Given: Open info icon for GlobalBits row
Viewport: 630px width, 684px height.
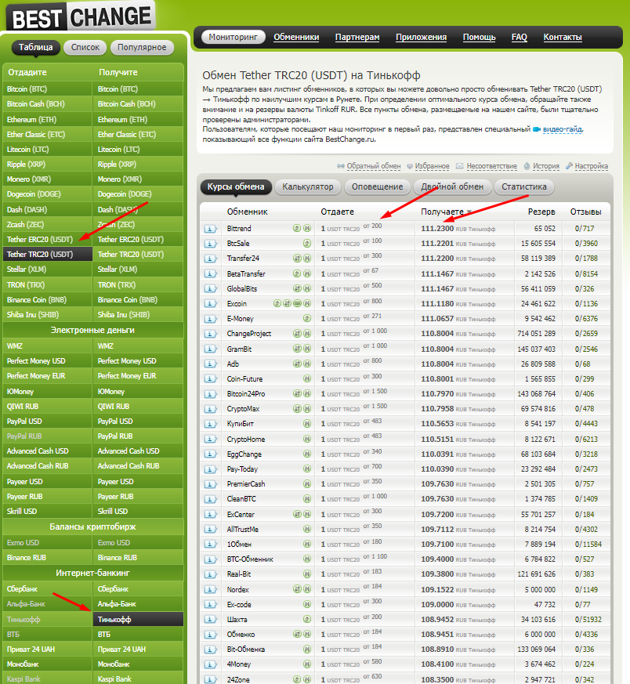Looking at the screenshot, I should (210, 289).
